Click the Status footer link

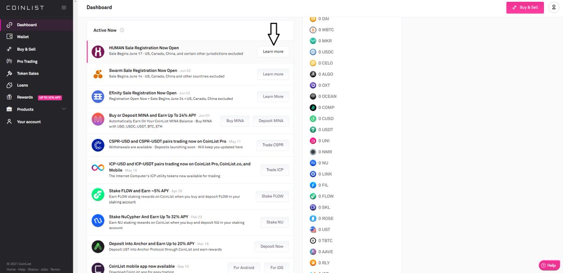click(33, 270)
